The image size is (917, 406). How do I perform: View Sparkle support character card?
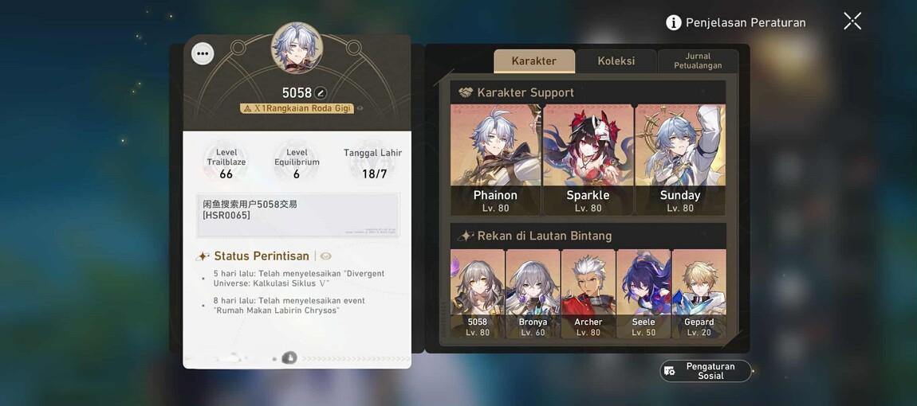click(x=588, y=159)
